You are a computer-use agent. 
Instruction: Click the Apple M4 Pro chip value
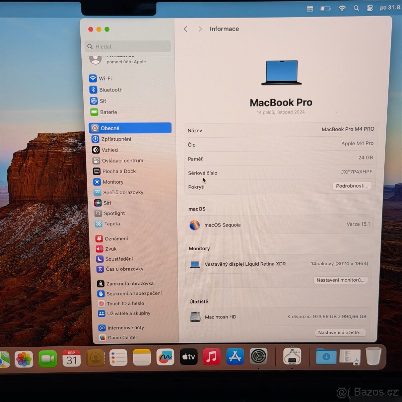tap(357, 143)
